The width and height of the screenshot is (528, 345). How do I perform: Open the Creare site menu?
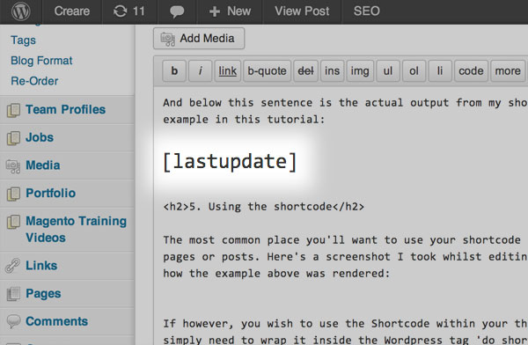point(72,11)
